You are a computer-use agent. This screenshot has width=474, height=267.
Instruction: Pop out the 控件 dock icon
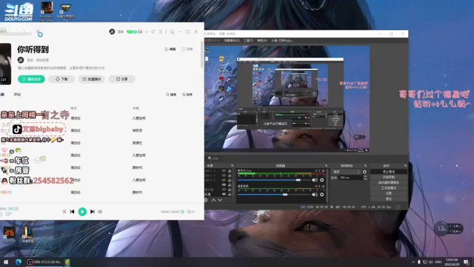coord(405,166)
